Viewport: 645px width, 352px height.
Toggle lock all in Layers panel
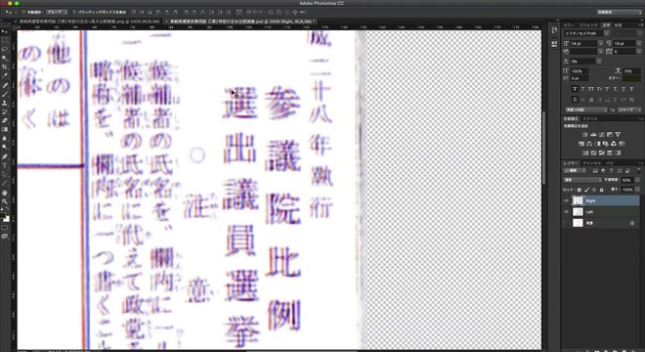(x=601, y=190)
